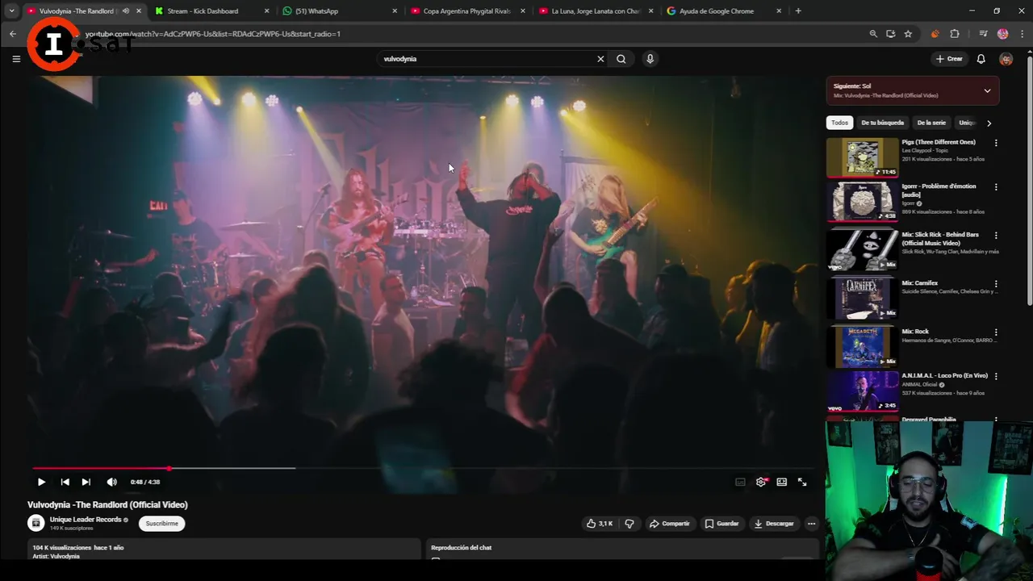Subscribe using the Suscribirme button
This screenshot has width=1033, height=581.
point(161,524)
